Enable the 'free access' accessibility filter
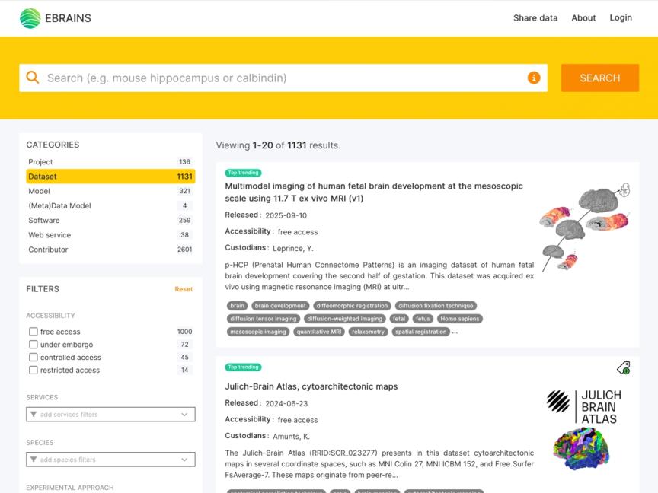This screenshot has width=658, height=493. [33, 332]
